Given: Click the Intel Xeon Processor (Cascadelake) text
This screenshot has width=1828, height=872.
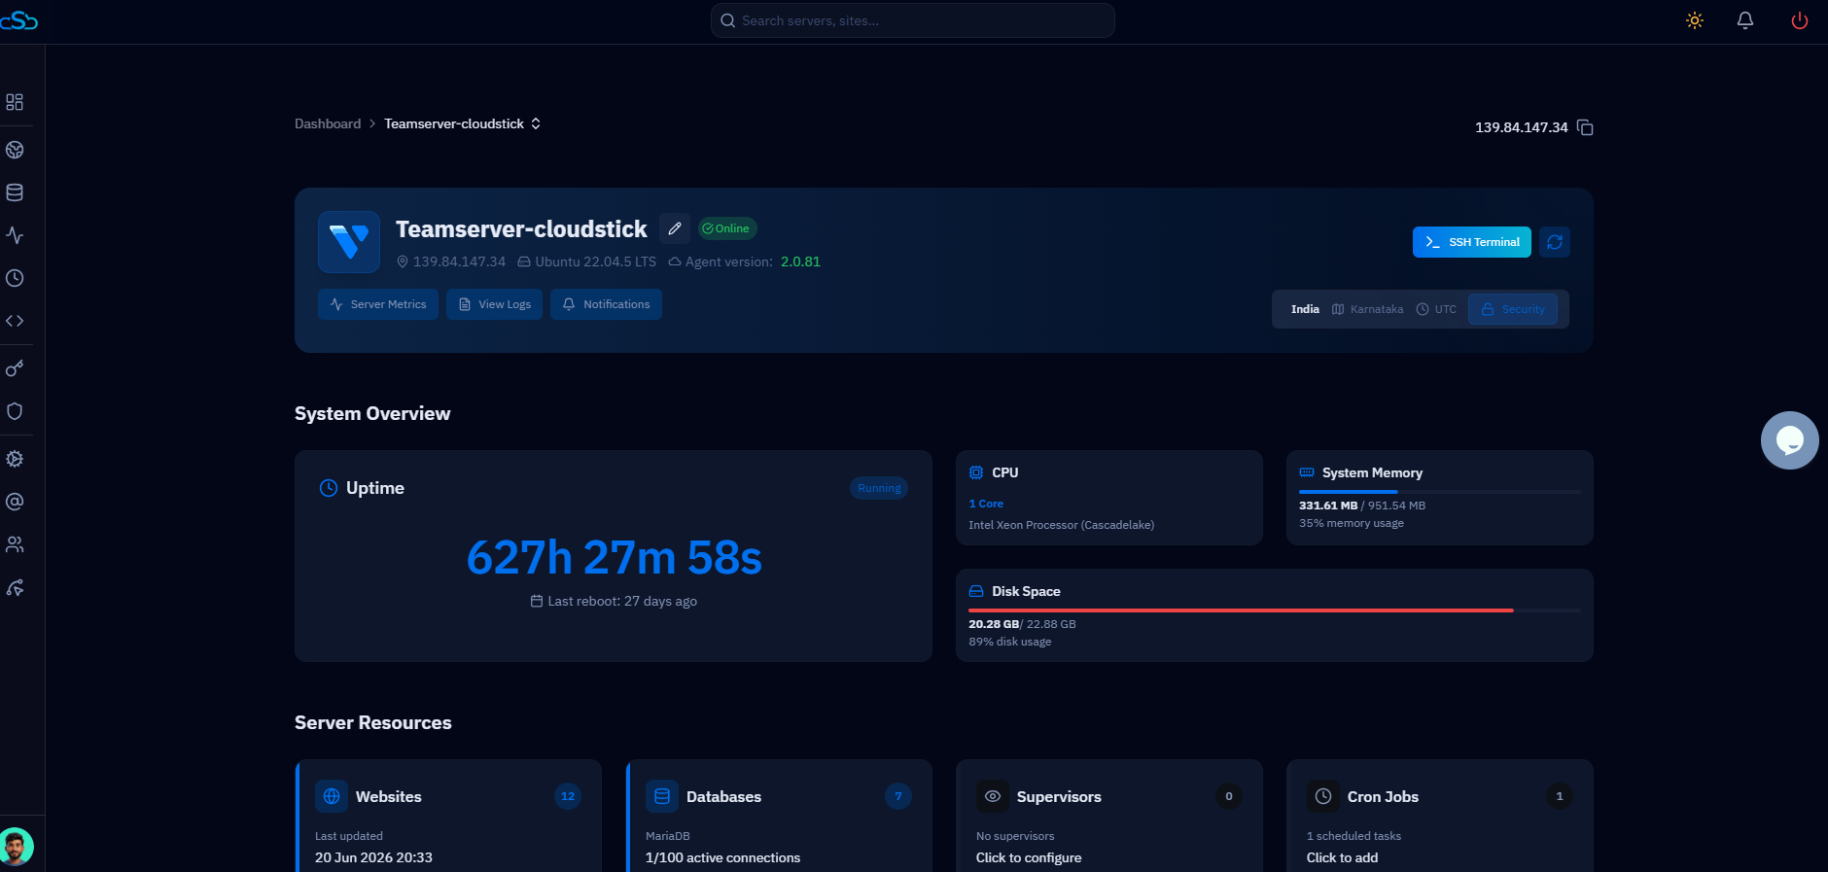Looking at the screenshot, I should pyautogui.click(x=1062, y=525).
